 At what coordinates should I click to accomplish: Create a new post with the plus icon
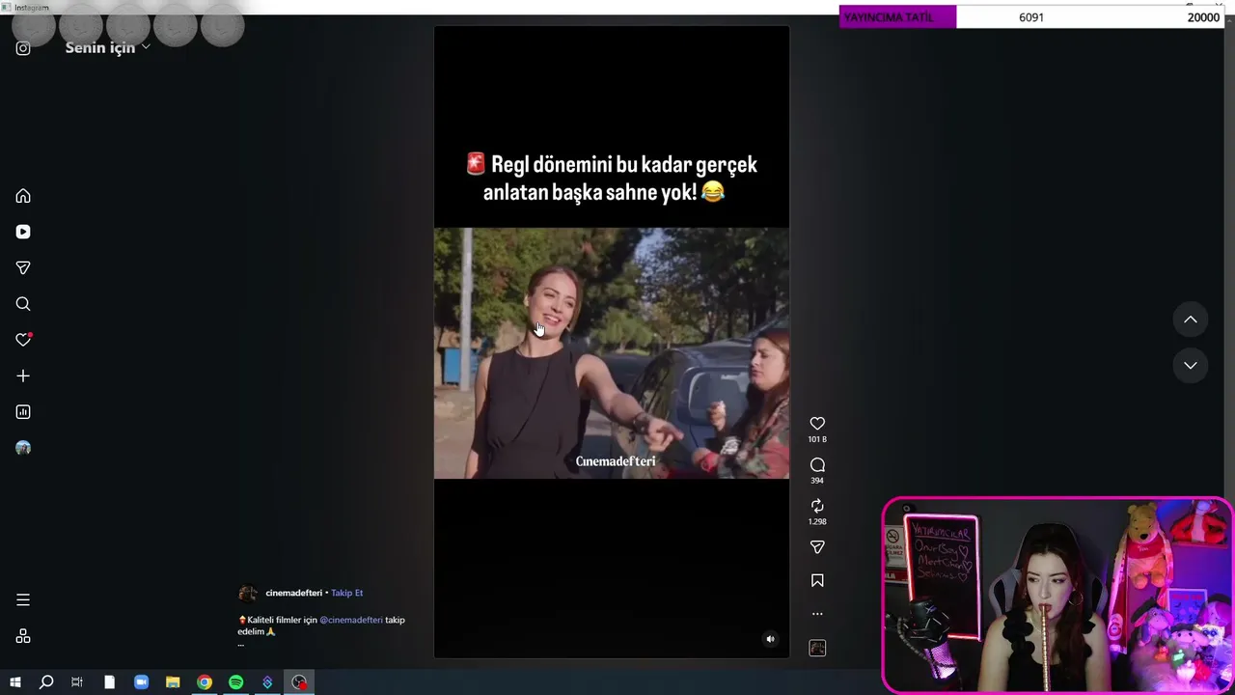pyautogui.click(x=23, y=375)
